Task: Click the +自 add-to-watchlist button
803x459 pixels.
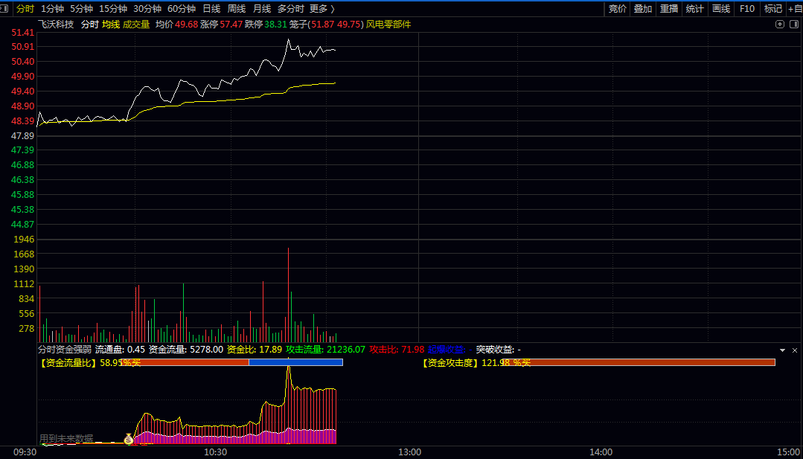Action: 796,9
